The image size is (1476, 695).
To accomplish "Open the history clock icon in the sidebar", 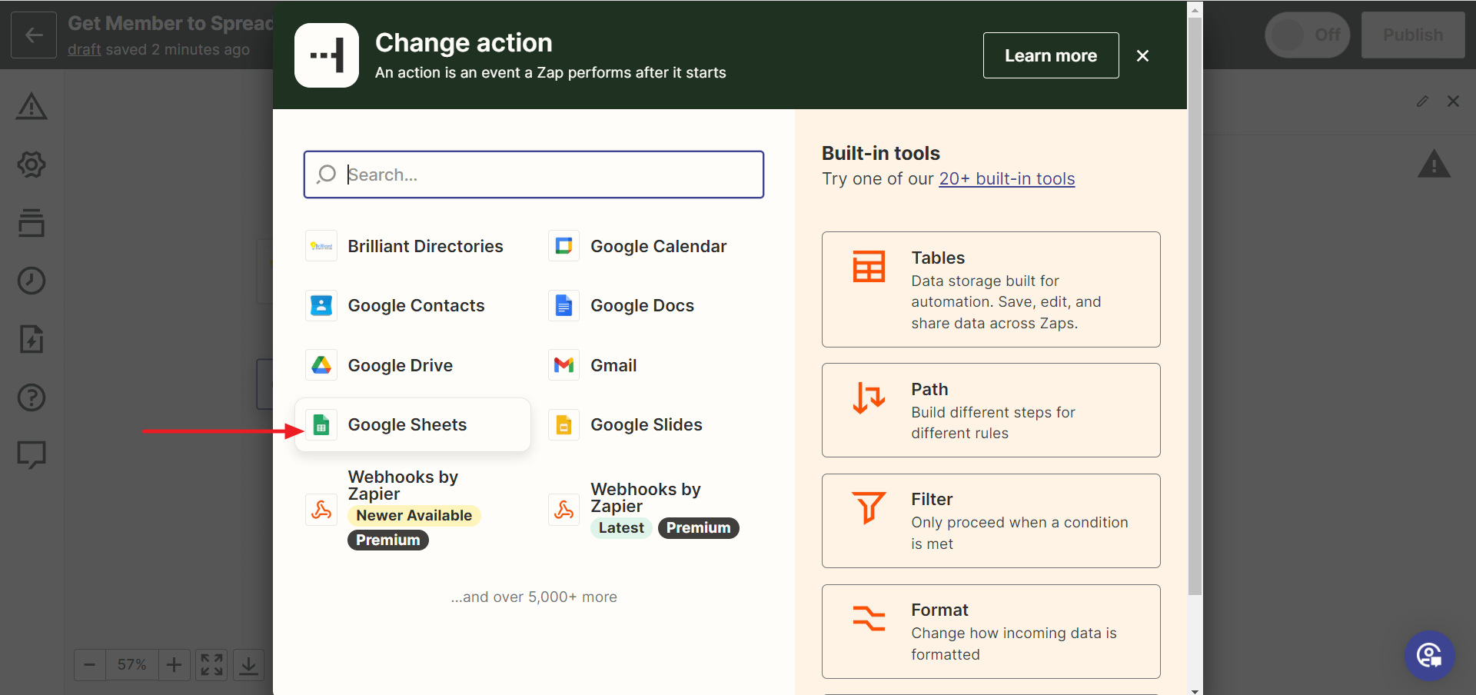I will [x=32, y=281].
